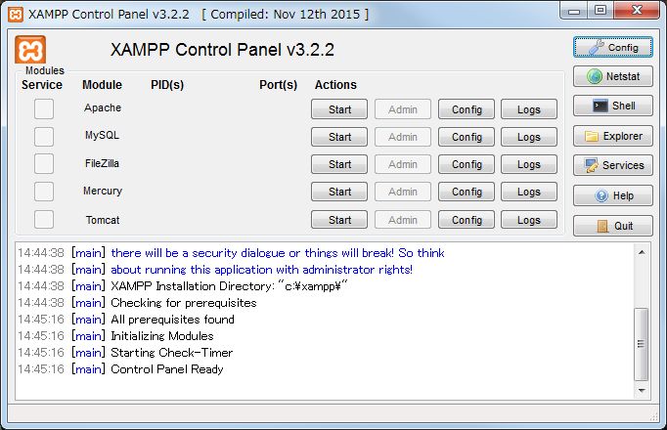Open Windows Services from the sidebar
667x430 pixels.
[x=612, y=165]
